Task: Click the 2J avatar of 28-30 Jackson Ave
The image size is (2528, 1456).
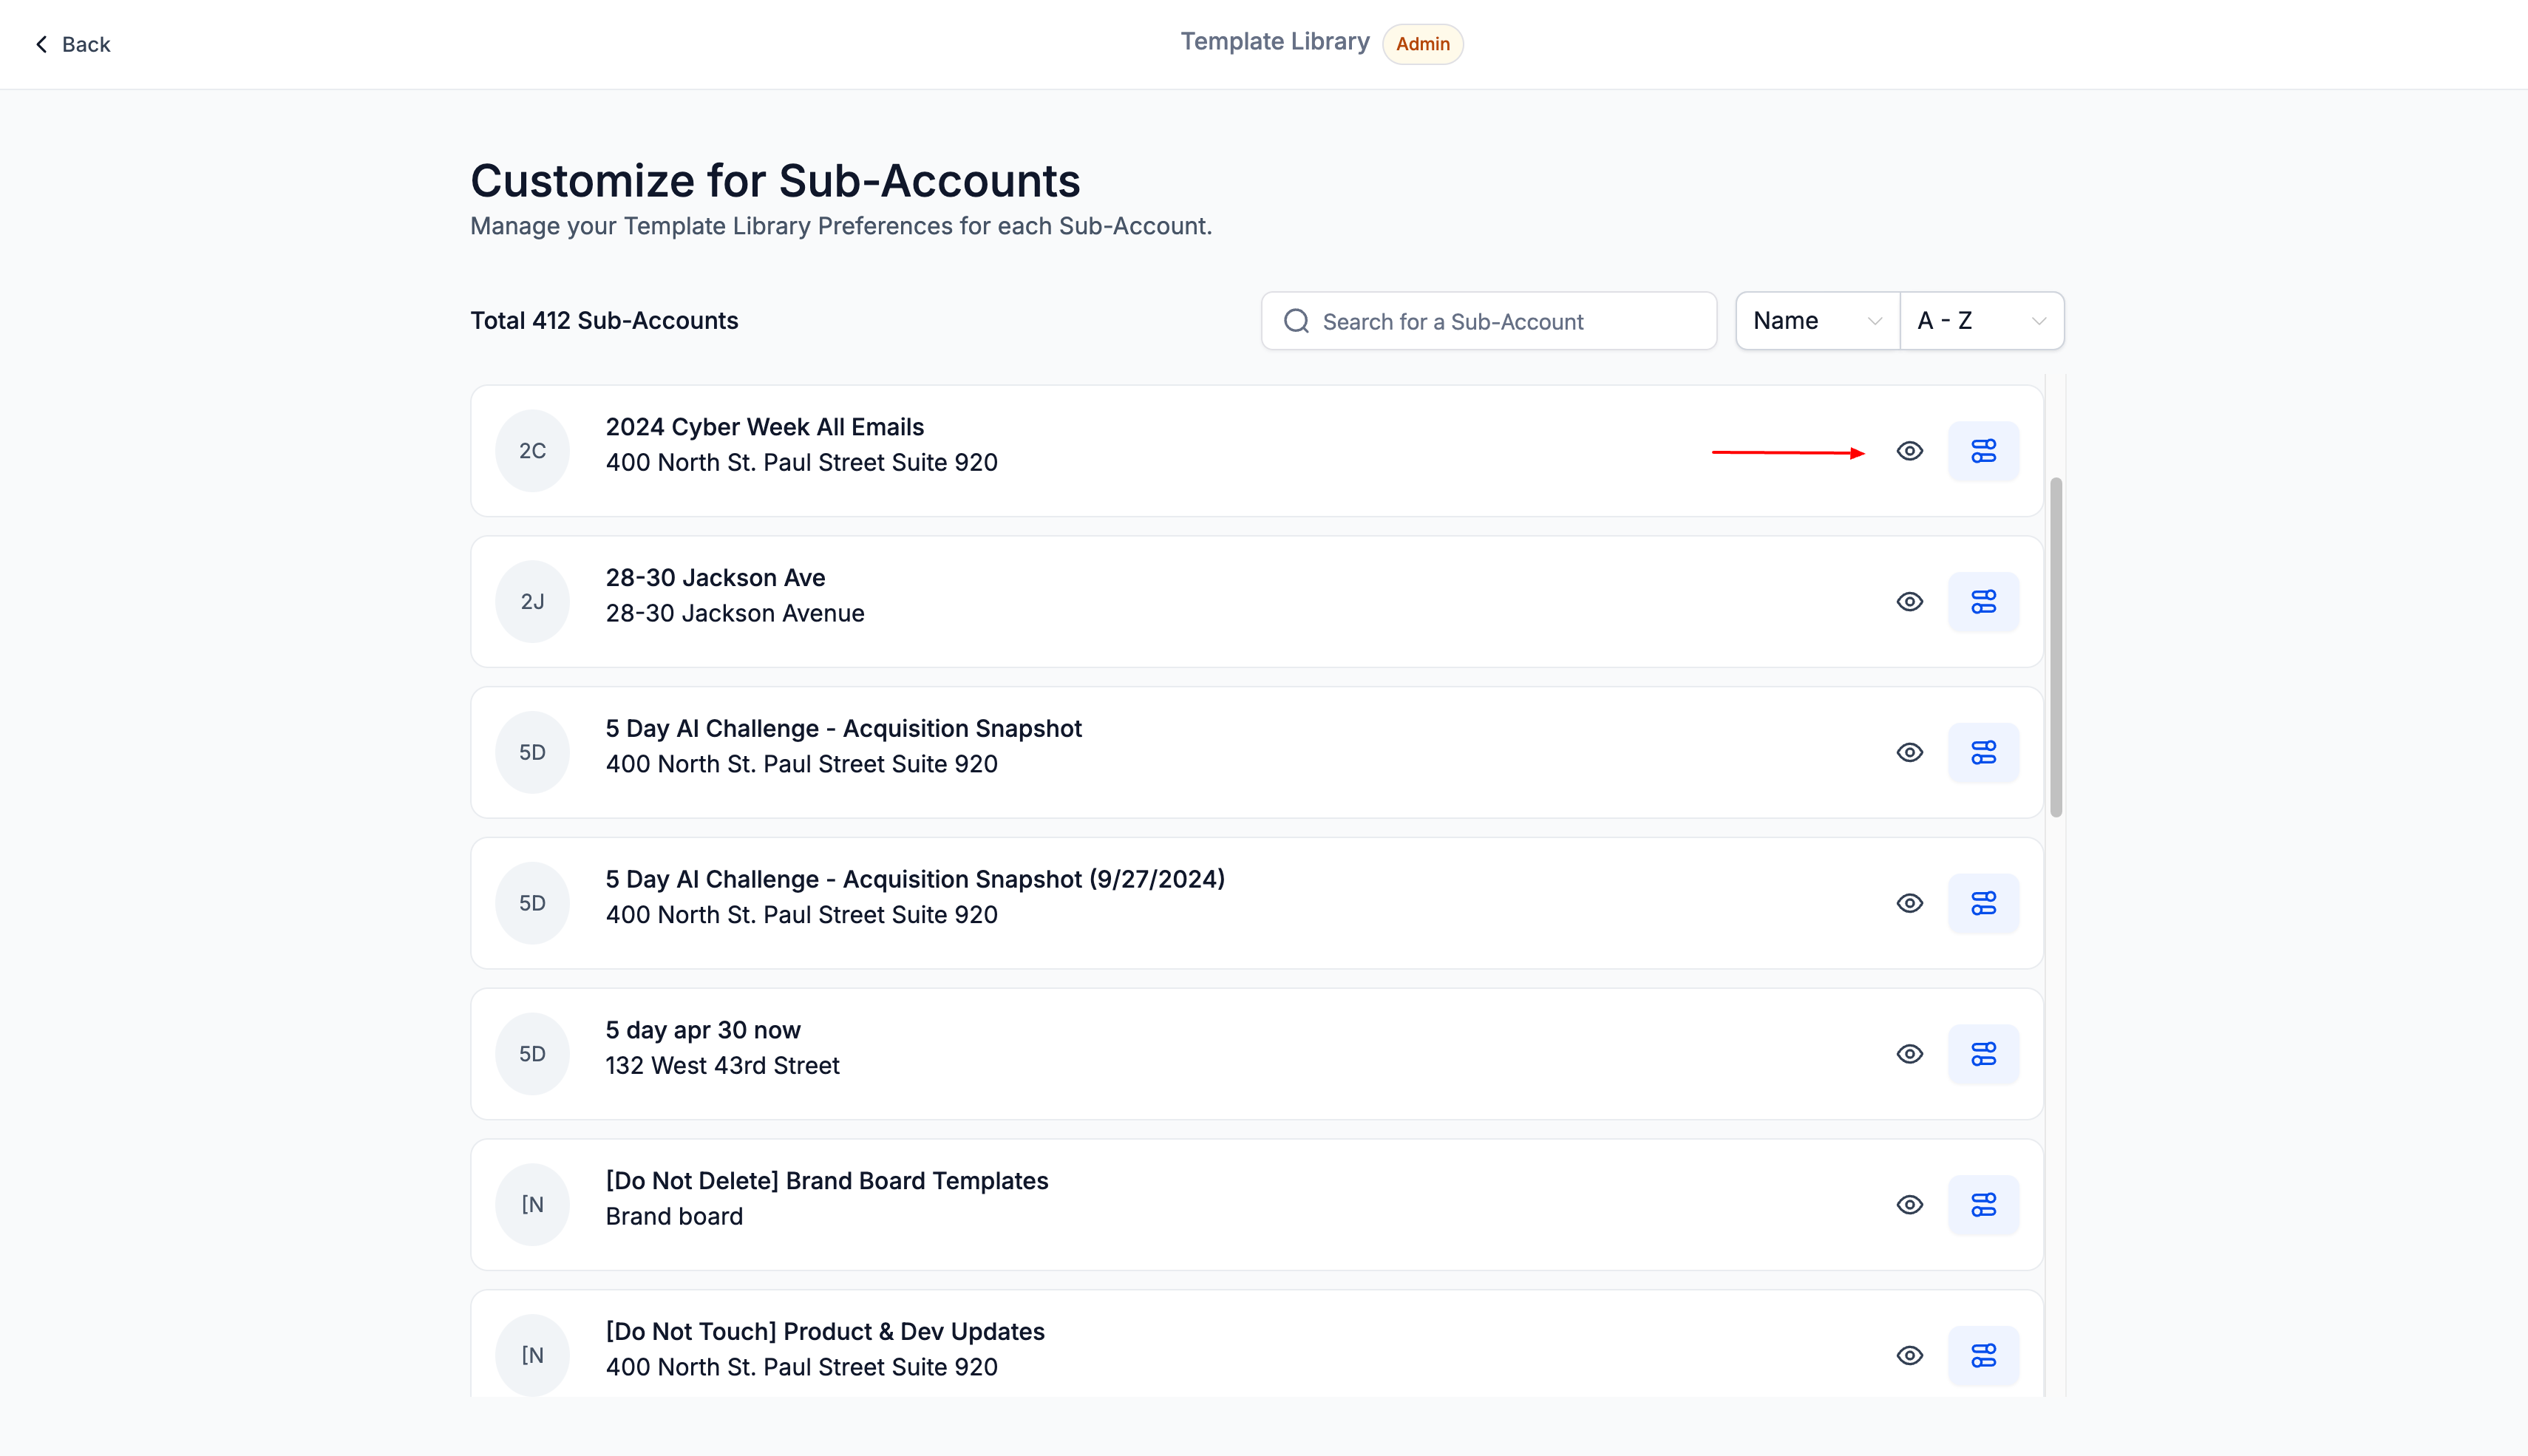Action: [532, 602]
